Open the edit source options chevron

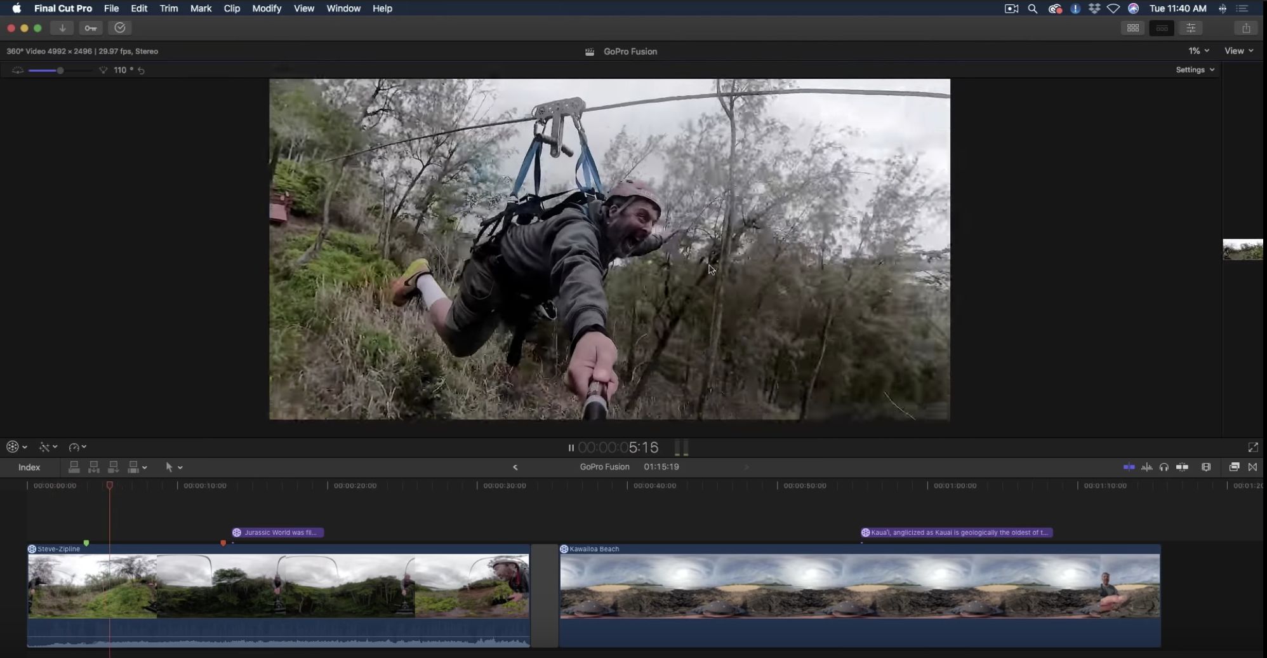(x=145, y=467)
